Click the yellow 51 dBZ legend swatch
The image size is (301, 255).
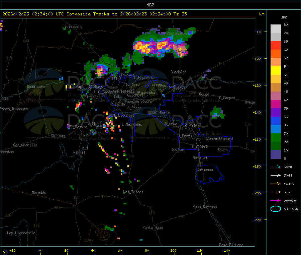pyautogui.click(x=276, y=71)
